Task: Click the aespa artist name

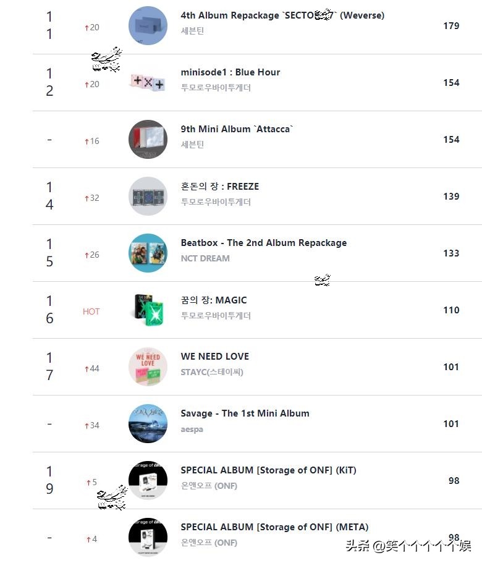Action: (192, 429)
